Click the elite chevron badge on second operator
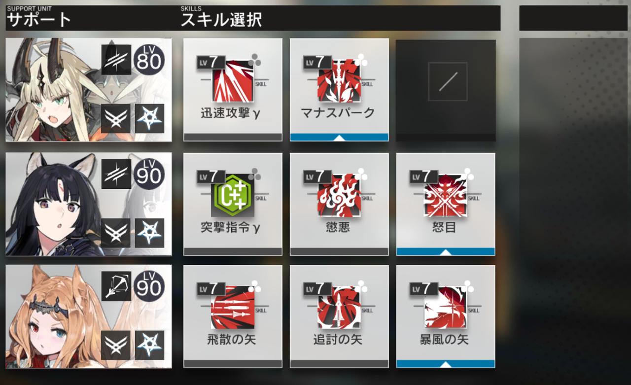This screenshot has width=631, height=385. click(116, 233)
